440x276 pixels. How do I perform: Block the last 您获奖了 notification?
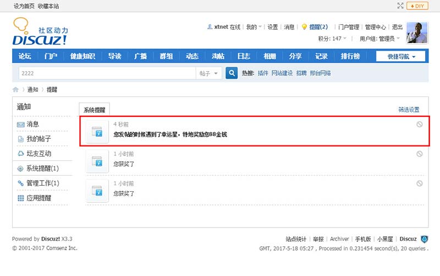click(420, 183)
